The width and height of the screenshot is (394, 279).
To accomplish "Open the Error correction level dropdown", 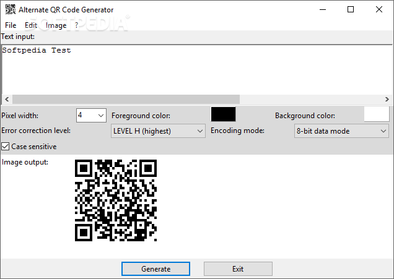I will coord(158,131).
